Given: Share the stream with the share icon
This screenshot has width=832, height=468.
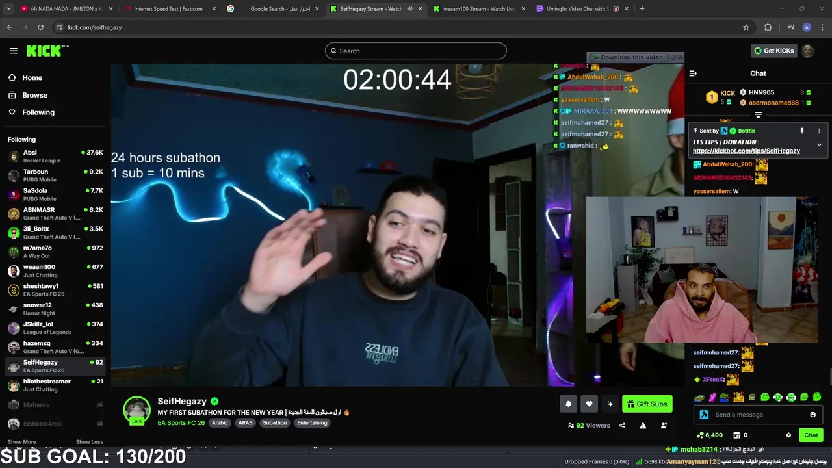Looking at the screenshot, I should [x=622, y=426].
